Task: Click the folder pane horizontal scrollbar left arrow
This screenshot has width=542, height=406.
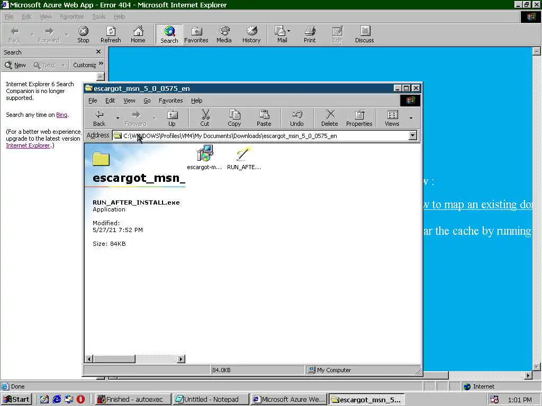Action: (89, 359)
